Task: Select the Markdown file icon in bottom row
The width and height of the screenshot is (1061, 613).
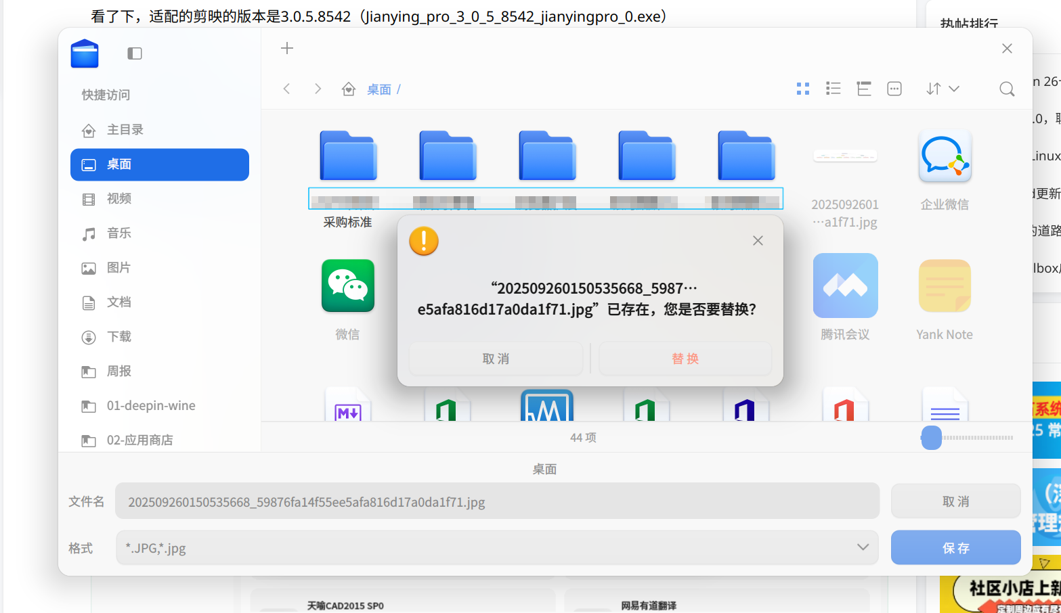Action: click(348, 406)
